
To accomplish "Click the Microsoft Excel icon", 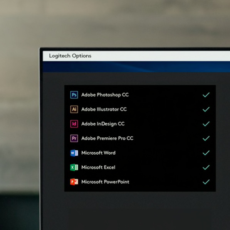I will tap(74, 167).
